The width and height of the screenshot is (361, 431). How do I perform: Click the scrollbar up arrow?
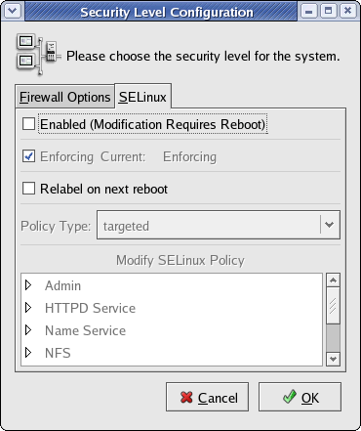[x=333, y=280]
